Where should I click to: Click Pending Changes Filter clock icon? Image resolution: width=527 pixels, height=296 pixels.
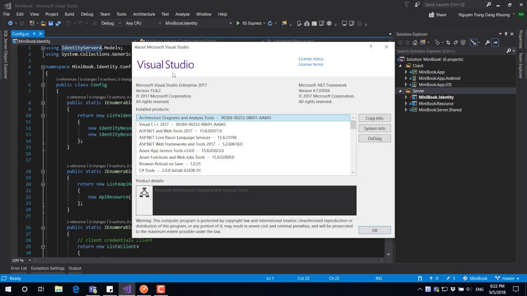(437, 42)
